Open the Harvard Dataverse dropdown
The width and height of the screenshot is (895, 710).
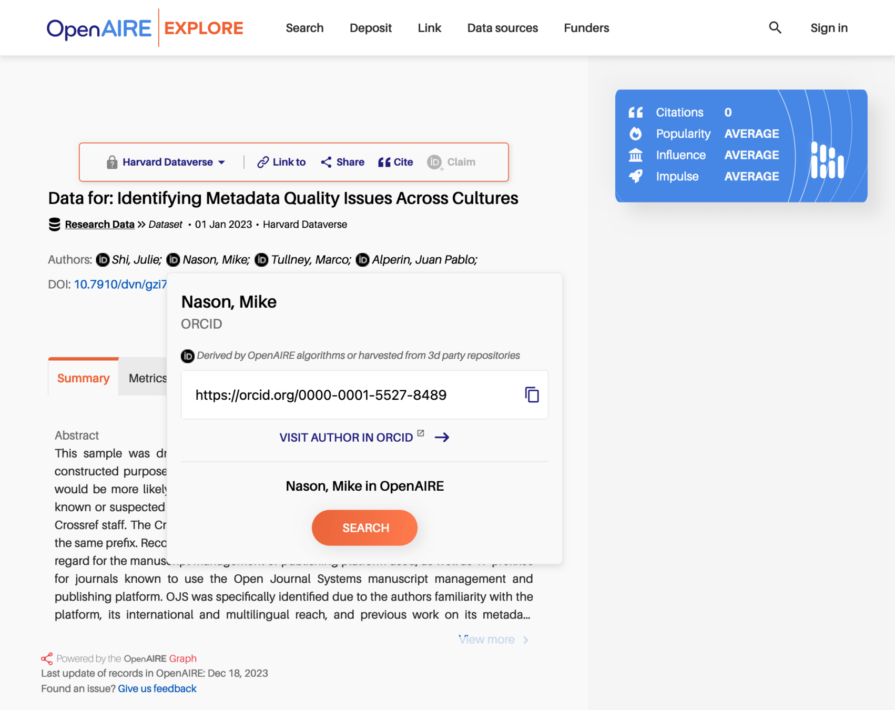pos(174,162)
